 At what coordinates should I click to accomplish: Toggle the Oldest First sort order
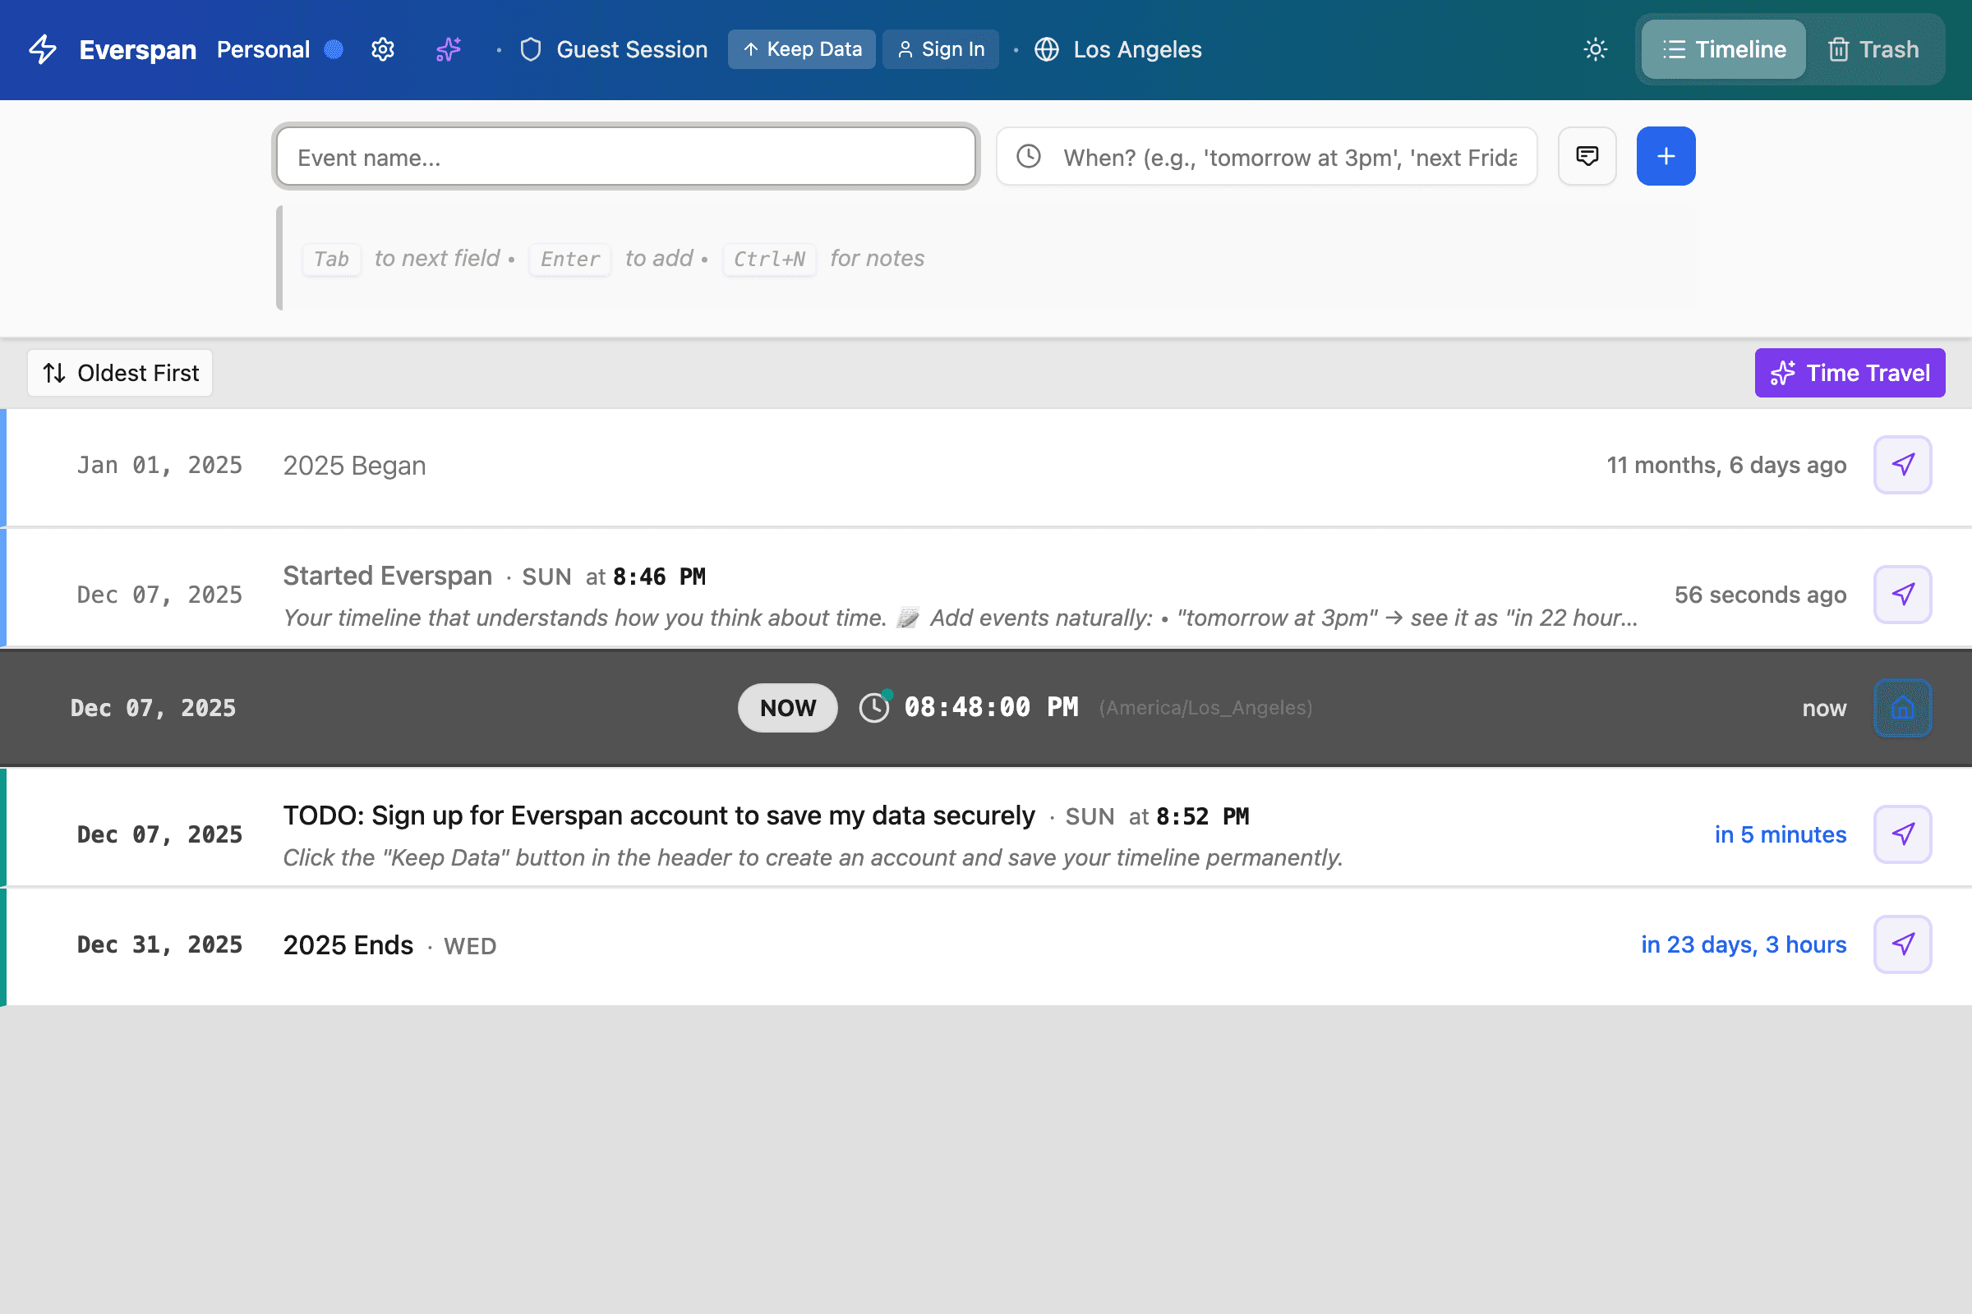[119, 372]
